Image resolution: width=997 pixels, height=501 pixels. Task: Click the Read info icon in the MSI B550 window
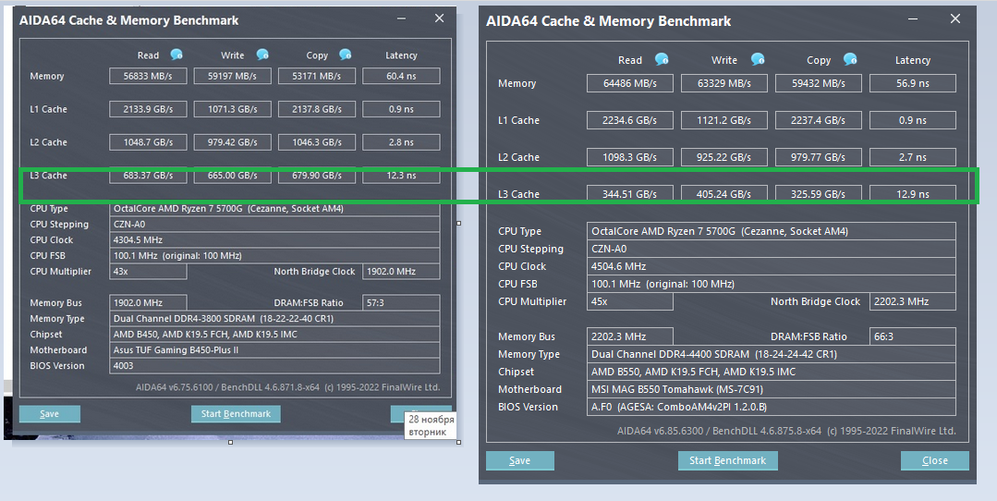[662, 59]
